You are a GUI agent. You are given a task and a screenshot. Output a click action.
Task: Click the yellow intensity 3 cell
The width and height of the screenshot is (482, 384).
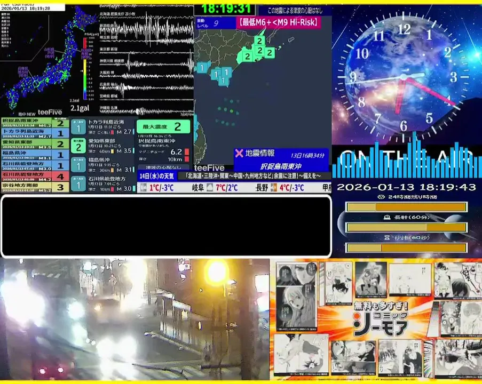point(60,187)
